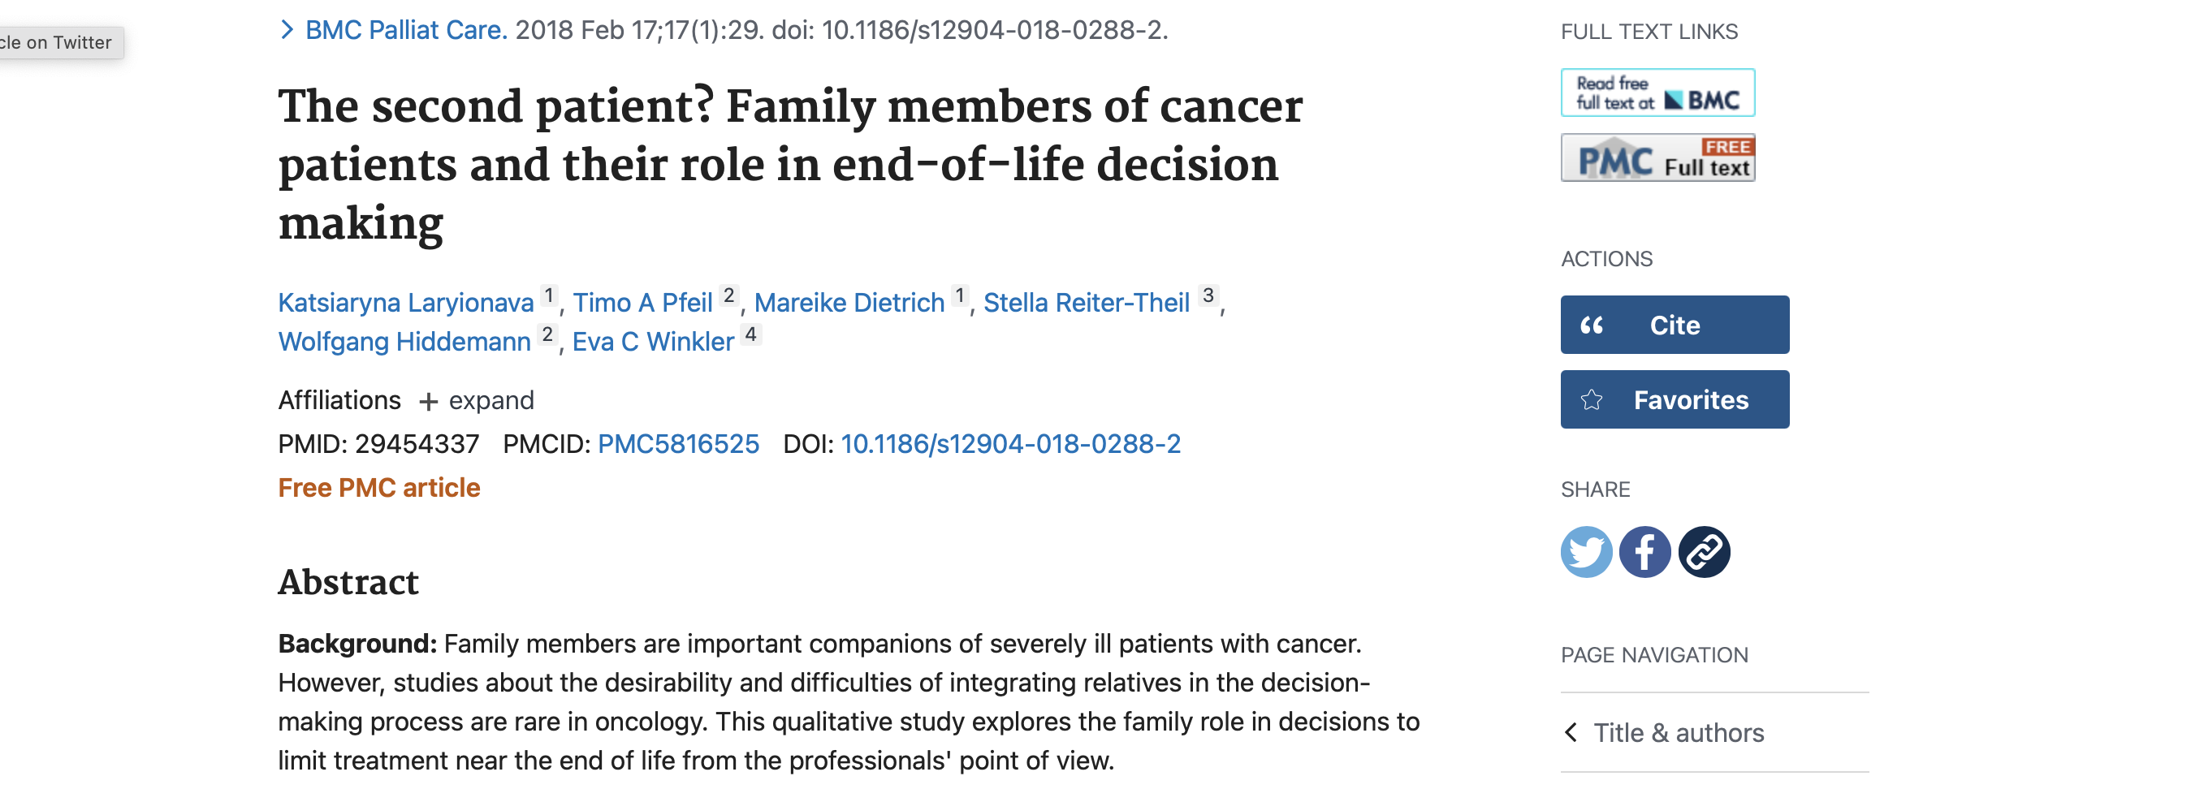Open the PMC5816525 PMCID link
Screen dimensions: 2191x802
tap(678, 444)
